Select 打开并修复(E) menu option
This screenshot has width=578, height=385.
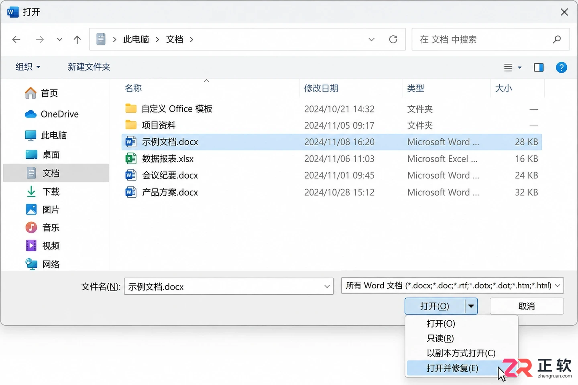[462, 368]
